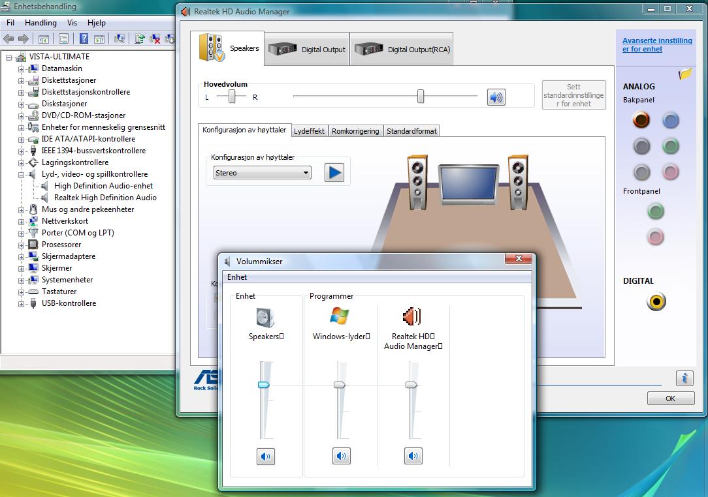Open the Hjelp menu
The width and height of the screenshot is (708, 497).
tap(96, 23)
